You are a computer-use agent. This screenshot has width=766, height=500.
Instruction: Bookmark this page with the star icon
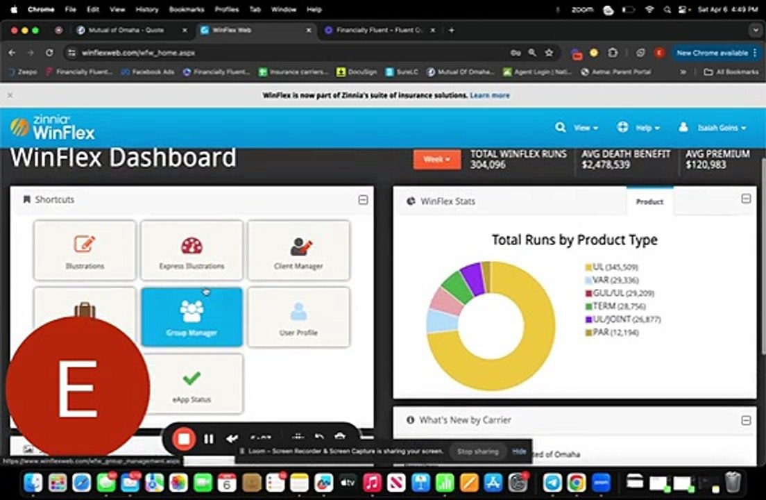549,53
